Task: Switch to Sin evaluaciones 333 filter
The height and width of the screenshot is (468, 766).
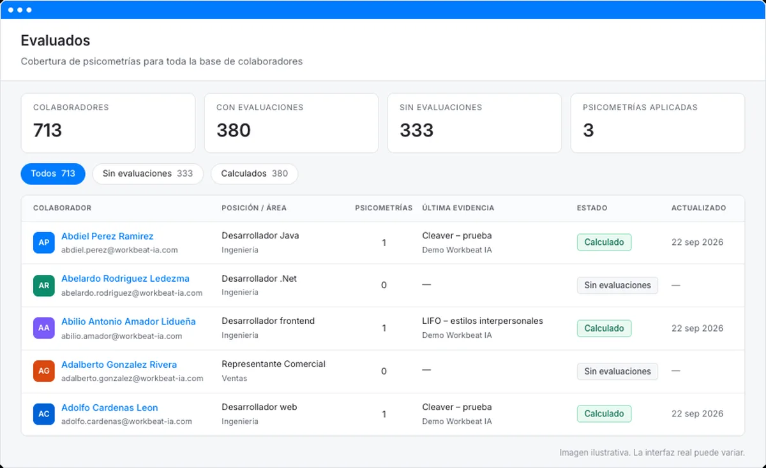Action: click(x=147, y=173)
